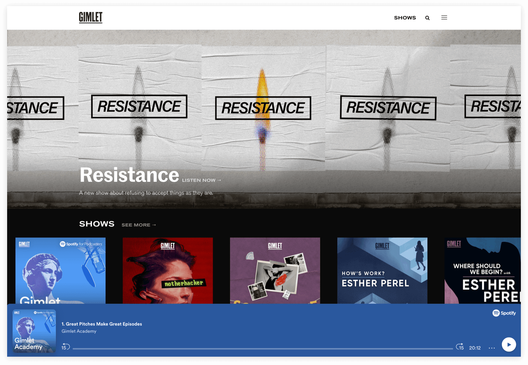
Task: Open the Motherhacker show cover
Action: point(168,270)
